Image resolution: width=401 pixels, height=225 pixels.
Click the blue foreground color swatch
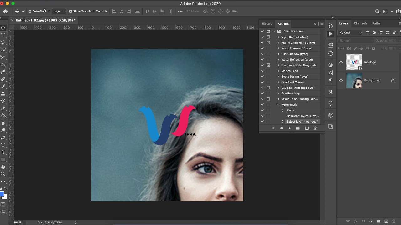(2, 194)
